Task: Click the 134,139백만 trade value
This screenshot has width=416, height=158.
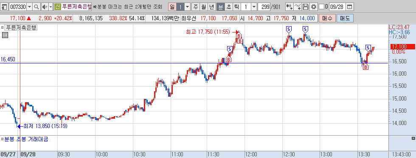Action: point(165,19)
